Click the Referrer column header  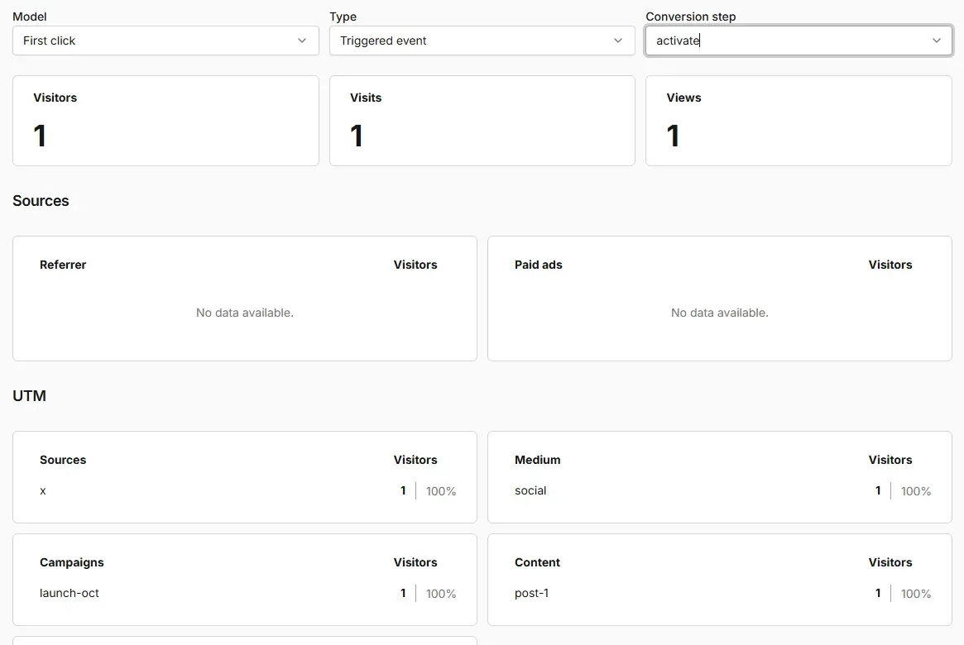click(x=63, y=265)
